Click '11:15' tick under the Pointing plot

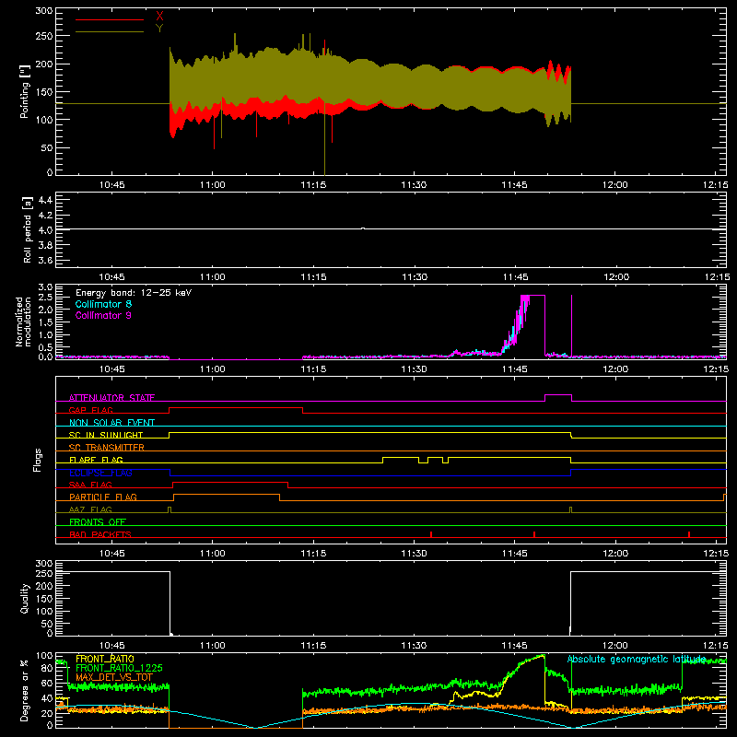[313, 185]
